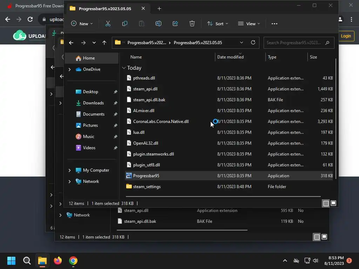The height and width of the screenshot is (269, 359).
Task: Select pthreads.dll file
Action: 229,78
